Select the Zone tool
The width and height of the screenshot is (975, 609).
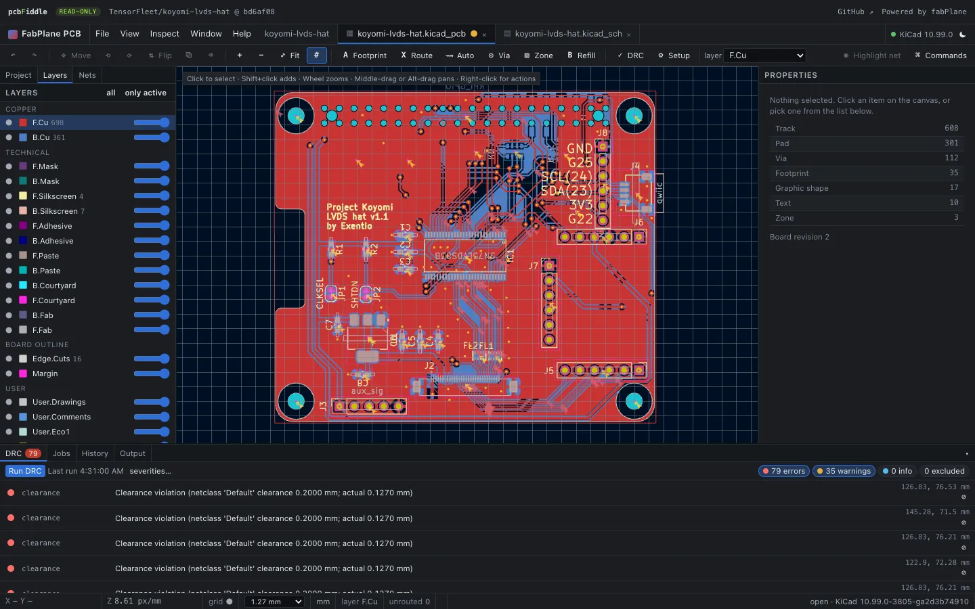coord(538,55)
